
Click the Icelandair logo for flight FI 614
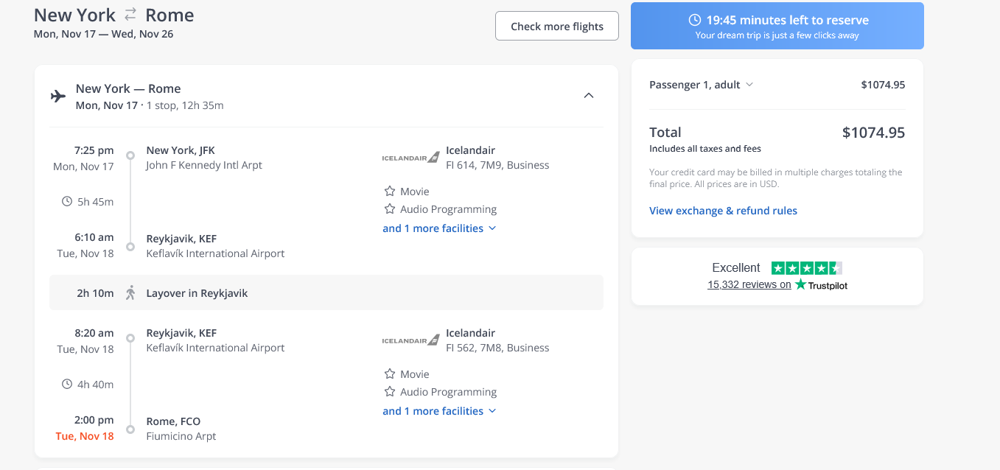410,158
